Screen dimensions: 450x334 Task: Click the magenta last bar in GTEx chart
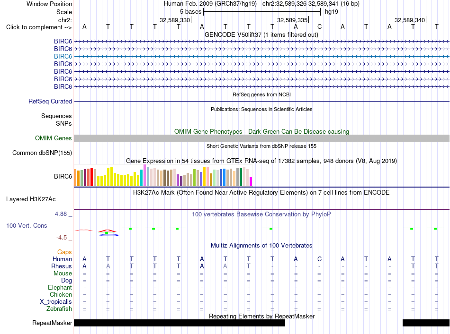coord(251,182)
